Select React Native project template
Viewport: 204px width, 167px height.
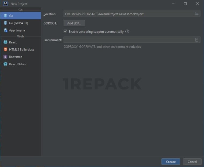18,64
